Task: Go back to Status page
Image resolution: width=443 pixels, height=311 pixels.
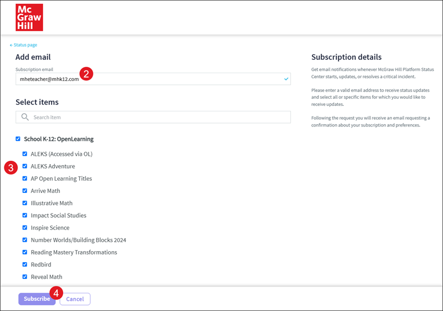Action: click(x=23, y=45)
